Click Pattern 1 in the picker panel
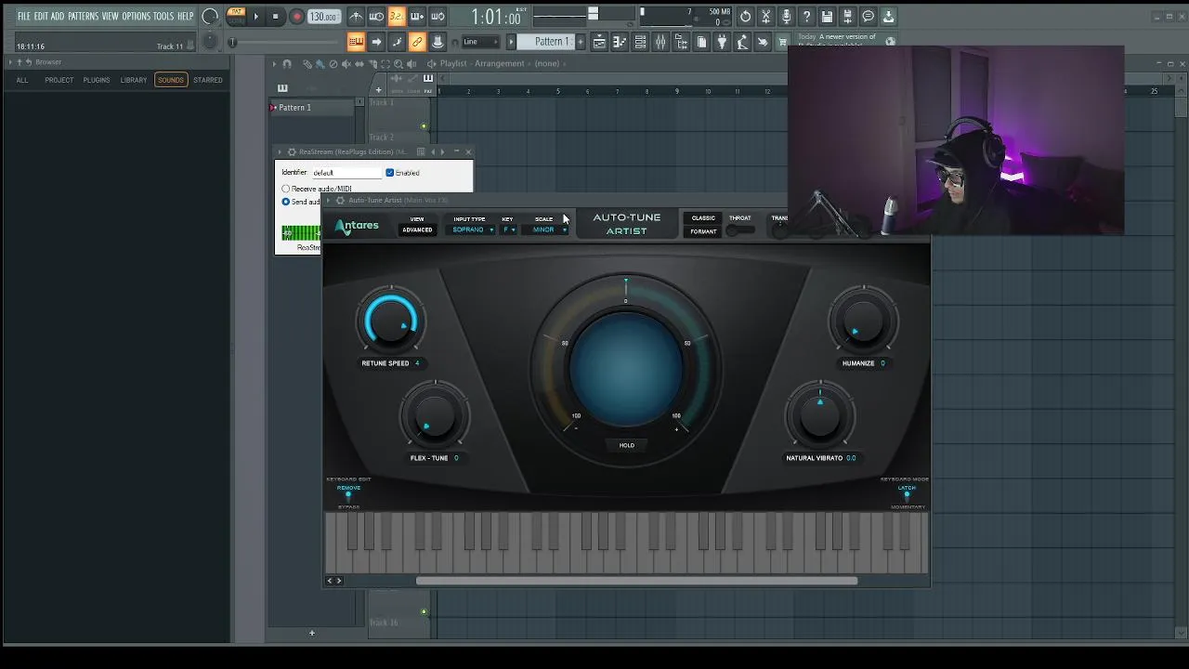 313,108
